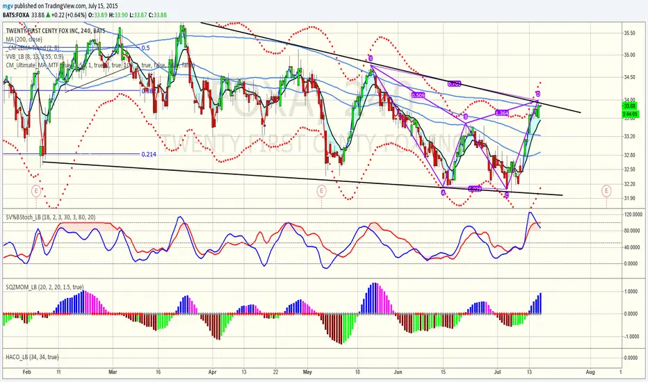Click the 0.214 Fibonacci level label
Screen dimensions: 648x382
(x=148, y=154)
